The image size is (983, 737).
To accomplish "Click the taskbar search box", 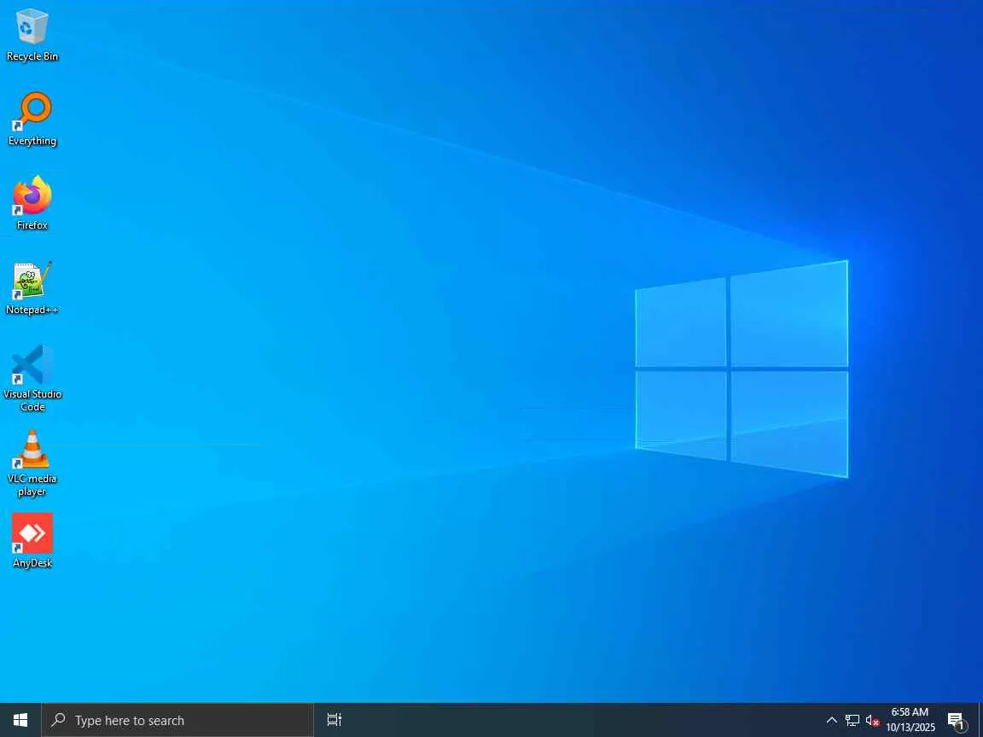I will [177, 720].
